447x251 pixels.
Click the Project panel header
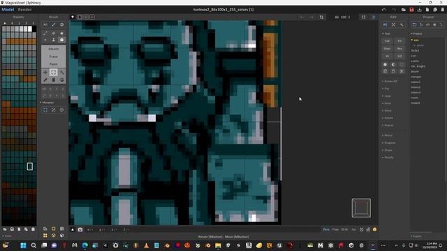(428, 17)
